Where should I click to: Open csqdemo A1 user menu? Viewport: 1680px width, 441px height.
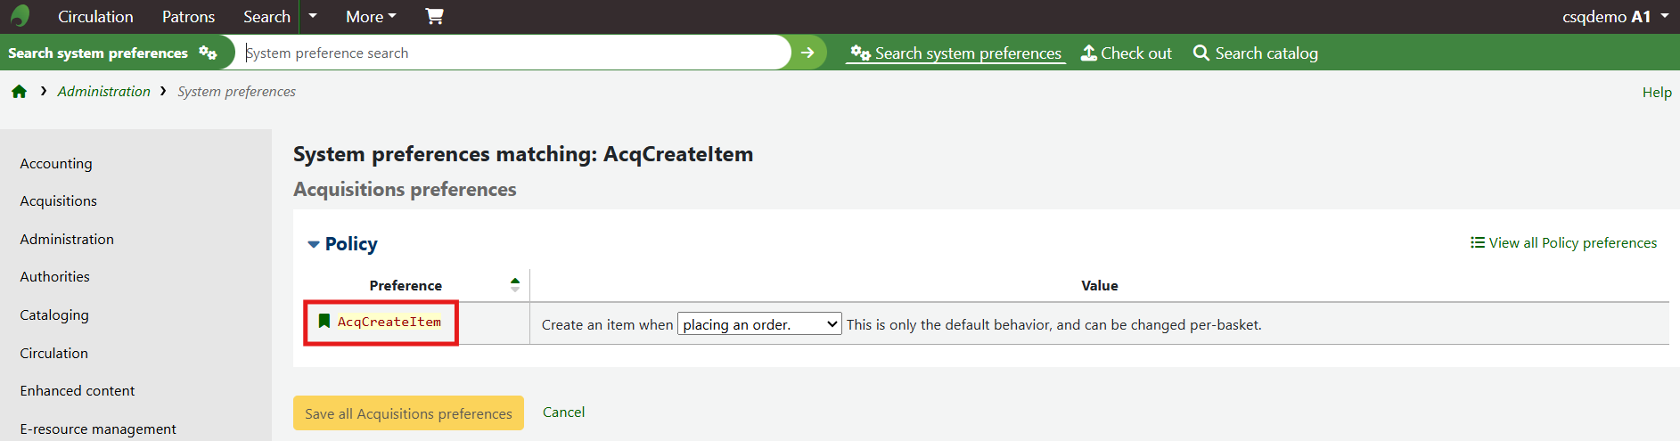point(1615,16)
